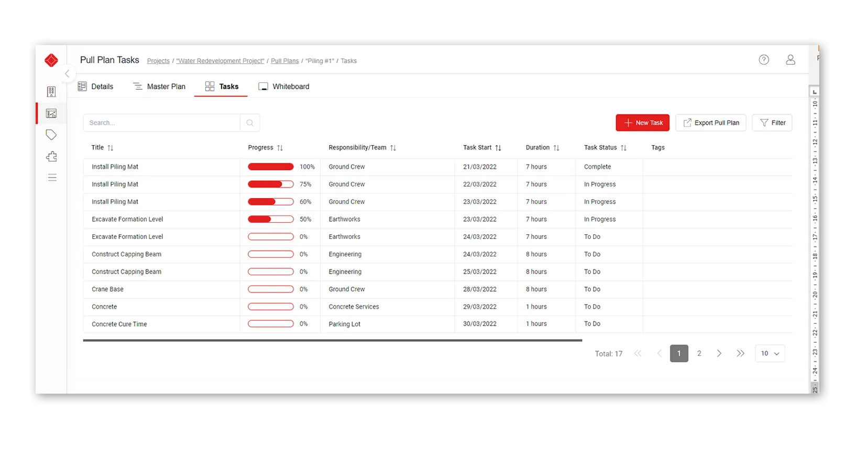Image resolution: width=857 pixels, height=456 pixels.
Task: Open help via the question mark icon
Action: click(764, 60)
